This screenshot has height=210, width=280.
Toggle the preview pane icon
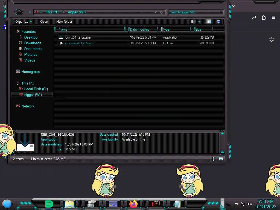click(209, 22)
